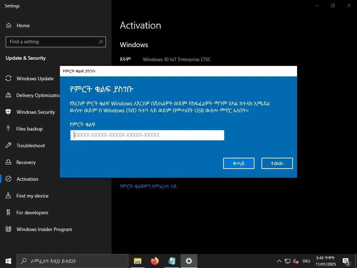Click the search magnifier in Find a setting
The width and height of the screenshot is (357, 268).
click(x=101, y=42)
